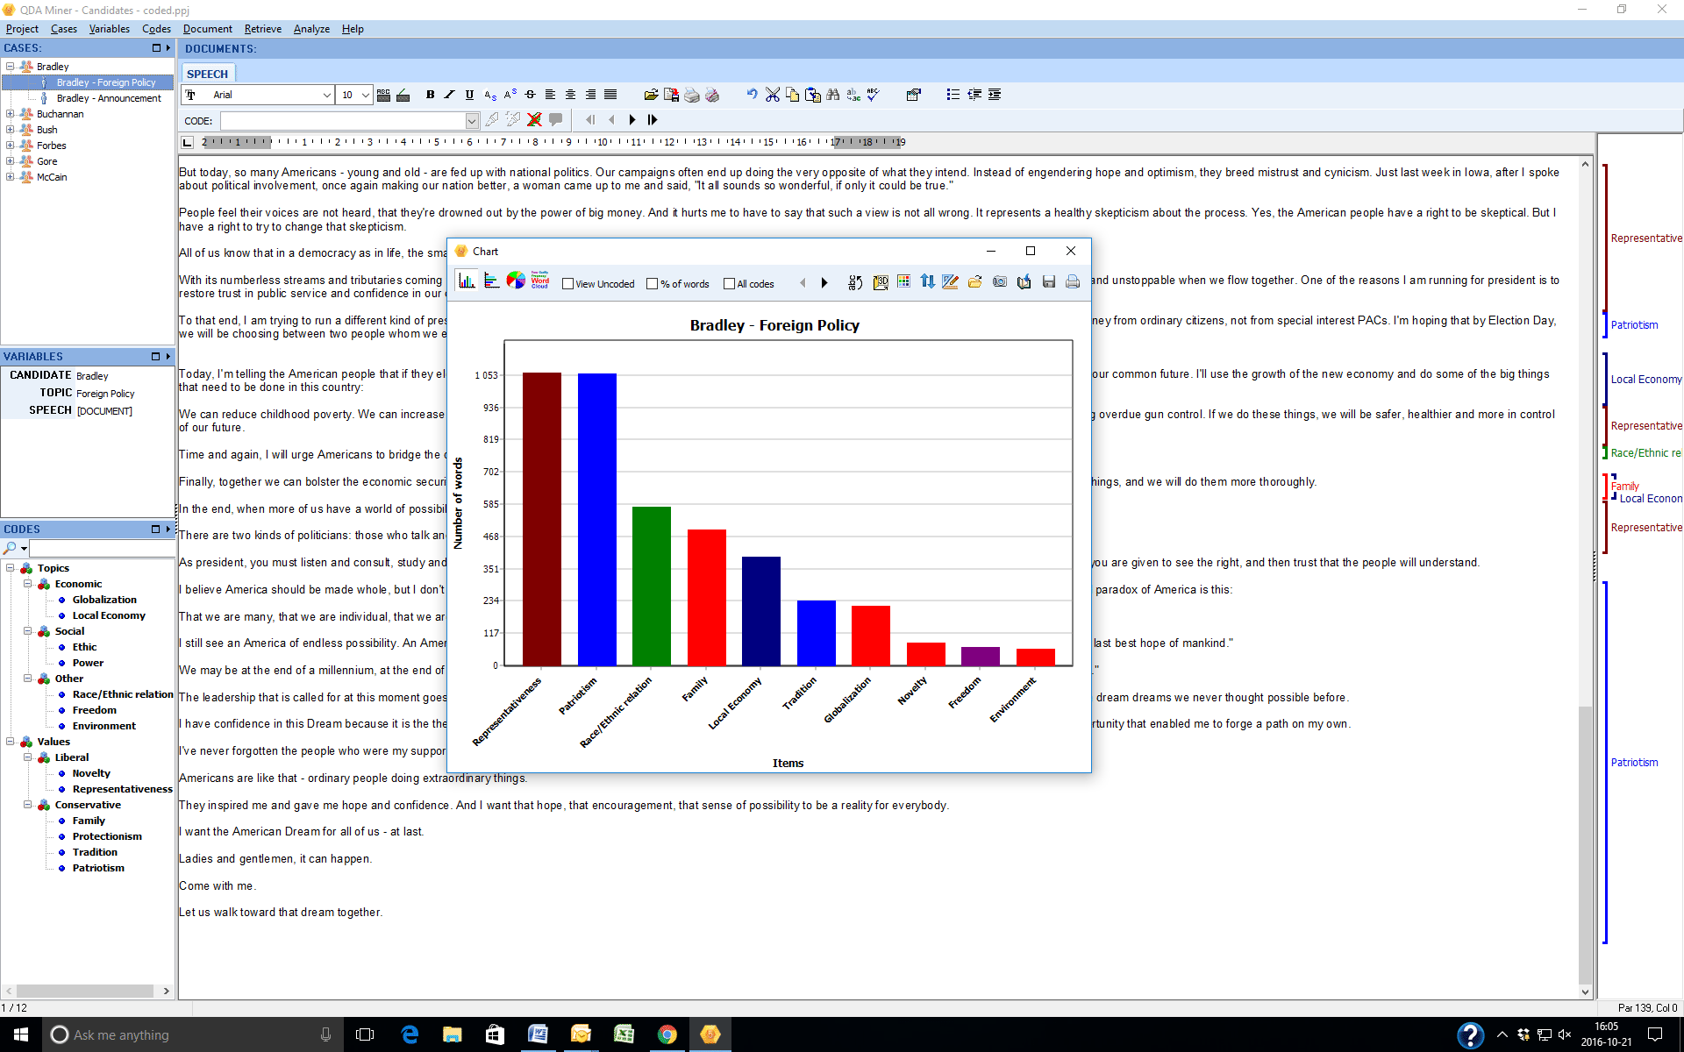Select Patriotism code in codes tree
The width and height of the screenshot is (1684, 1052).
tap(98, 868)
